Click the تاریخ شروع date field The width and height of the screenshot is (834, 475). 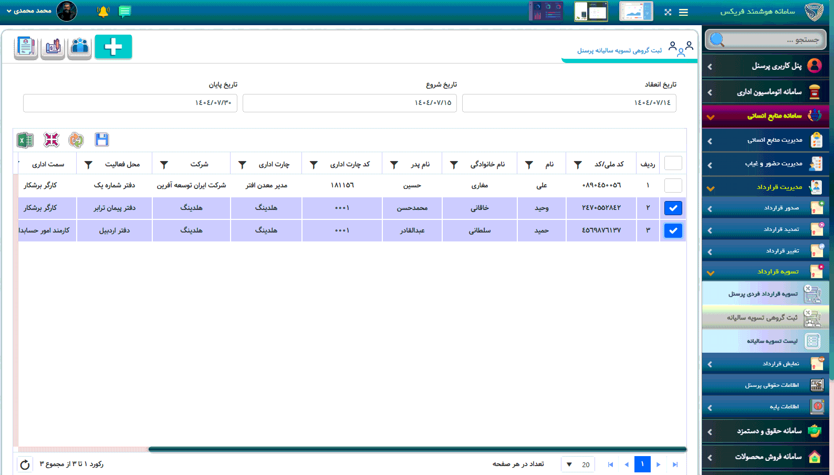(x=350, y=103)
